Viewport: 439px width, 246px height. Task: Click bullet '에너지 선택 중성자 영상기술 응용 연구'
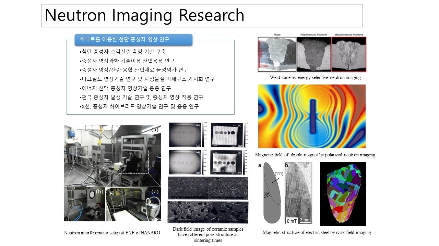pos(125,88)
